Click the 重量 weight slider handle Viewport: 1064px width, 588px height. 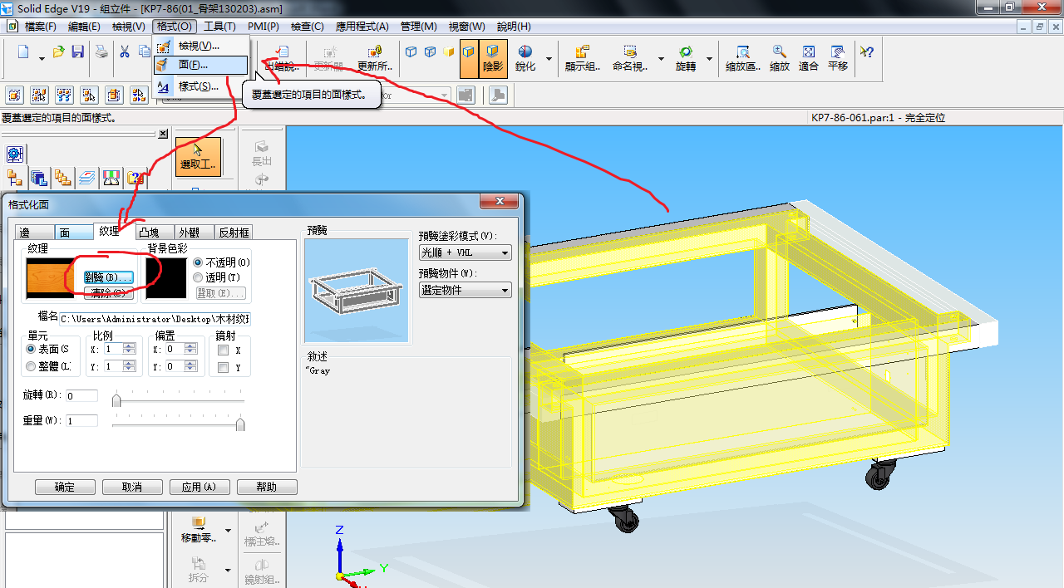tap(240, 424)
